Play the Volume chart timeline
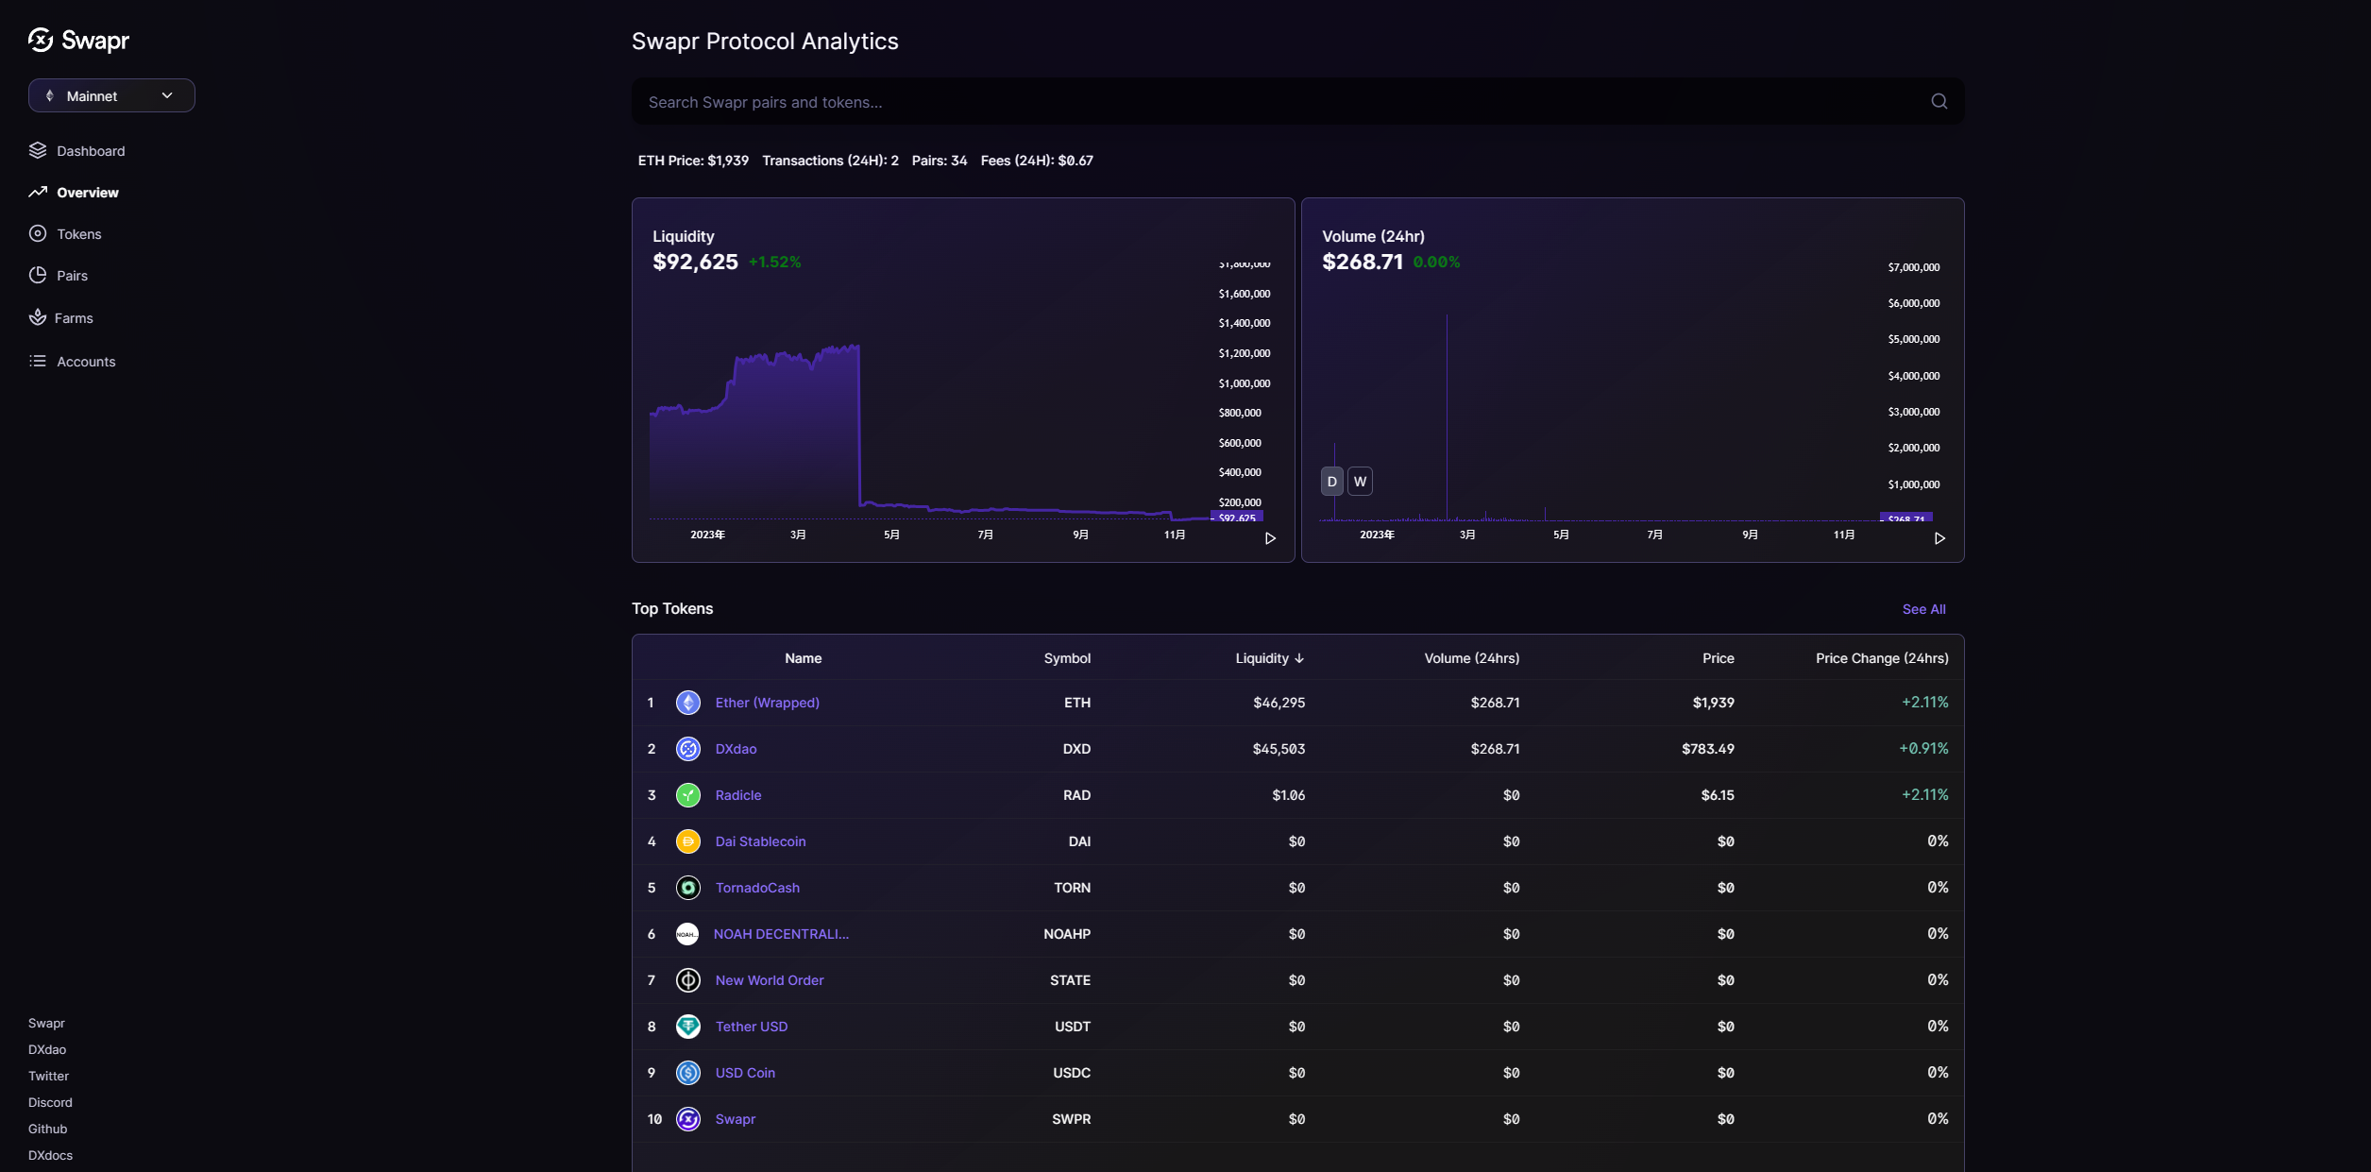 coord(1939,538)
